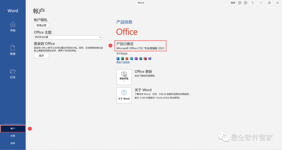Click the 管理设置 button
Screen dimensions: 282x150
click(x=41, y=25)
